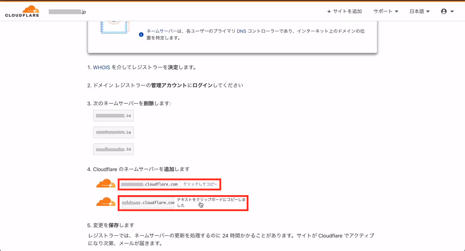Follow the DNS link in the info text
Image resolution: width=465 pixels, height=251 pixels.
(x=242, y=31)
